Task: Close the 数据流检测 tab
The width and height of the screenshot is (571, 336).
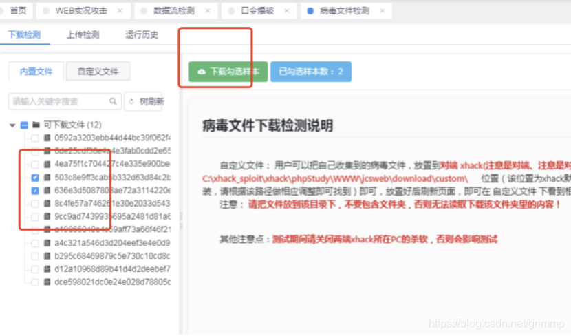Action: click(x=208, y=11)
